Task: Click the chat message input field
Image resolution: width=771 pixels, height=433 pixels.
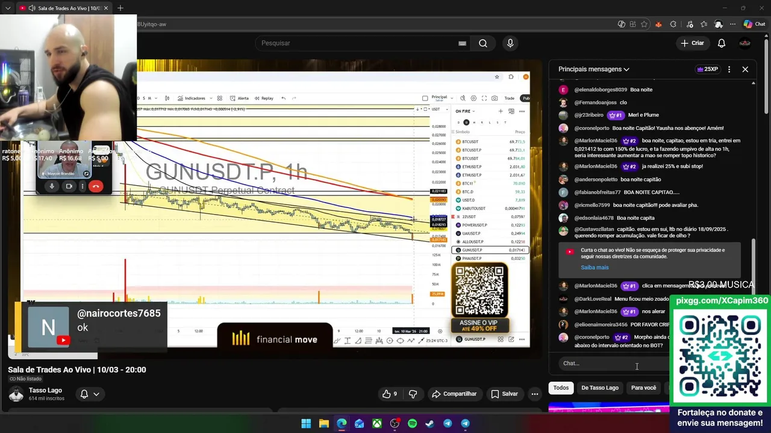Action: click(x=614, y=363)
